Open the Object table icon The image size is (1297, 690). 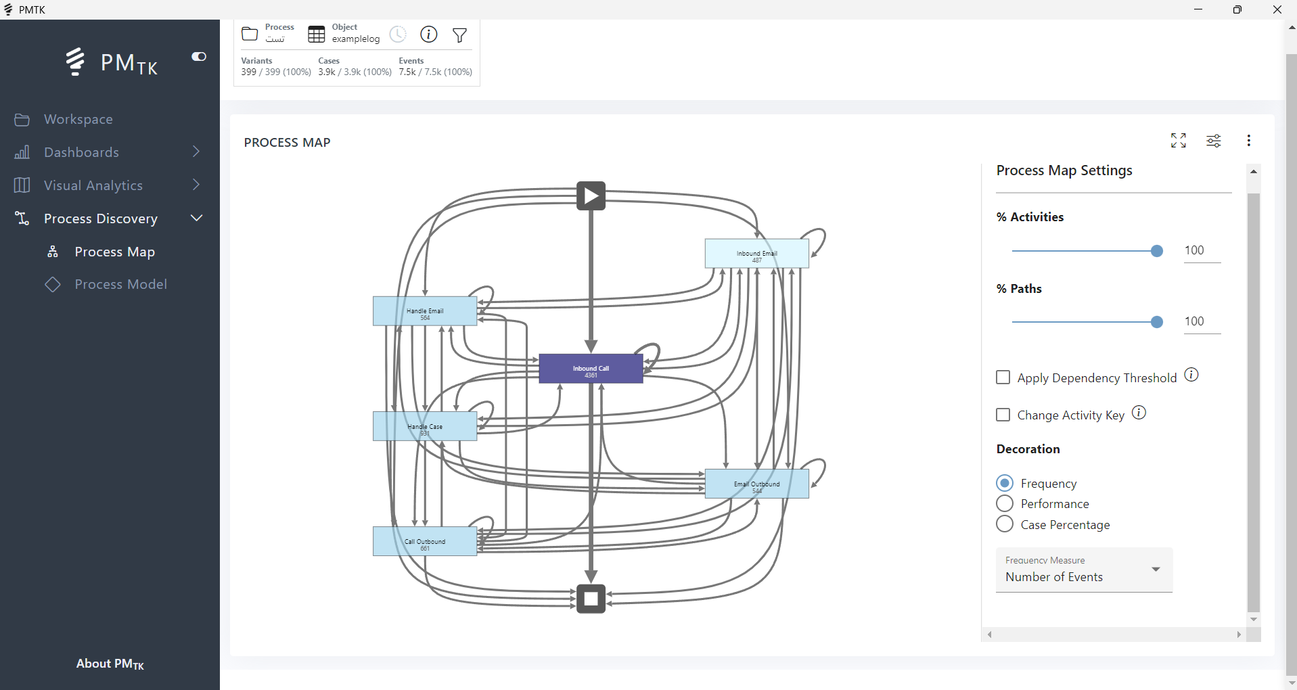[x=317, y=34]
